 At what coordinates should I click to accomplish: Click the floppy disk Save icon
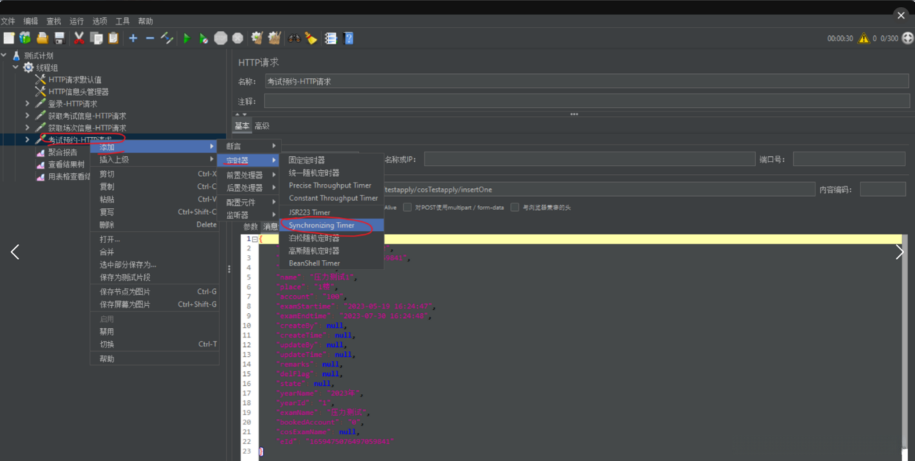(x=59, y=39)
